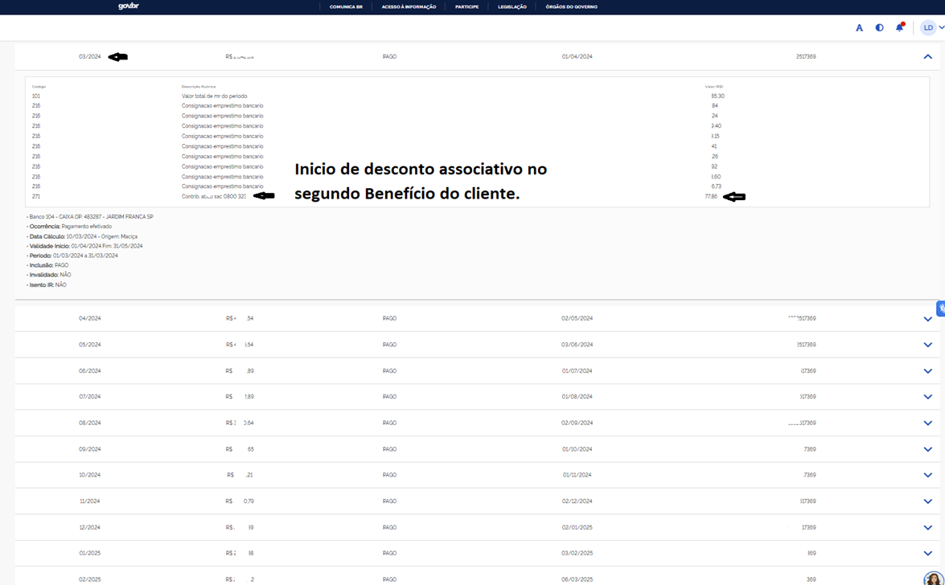Expand the 04/2024 payment row
Screen dimensions: 945x585
927,319
